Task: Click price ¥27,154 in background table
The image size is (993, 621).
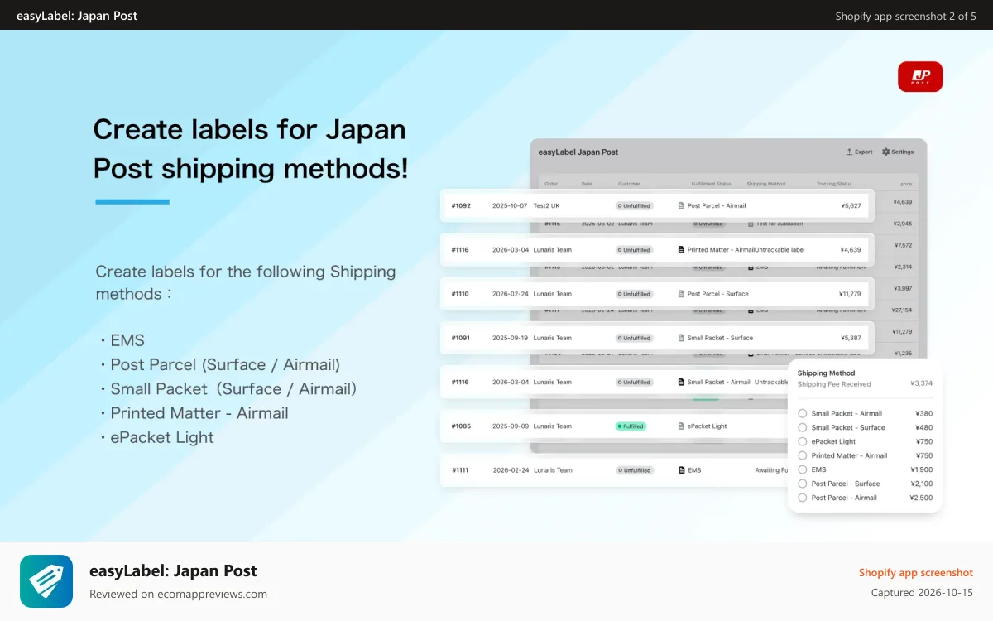Action: click(x=901, y=310)
